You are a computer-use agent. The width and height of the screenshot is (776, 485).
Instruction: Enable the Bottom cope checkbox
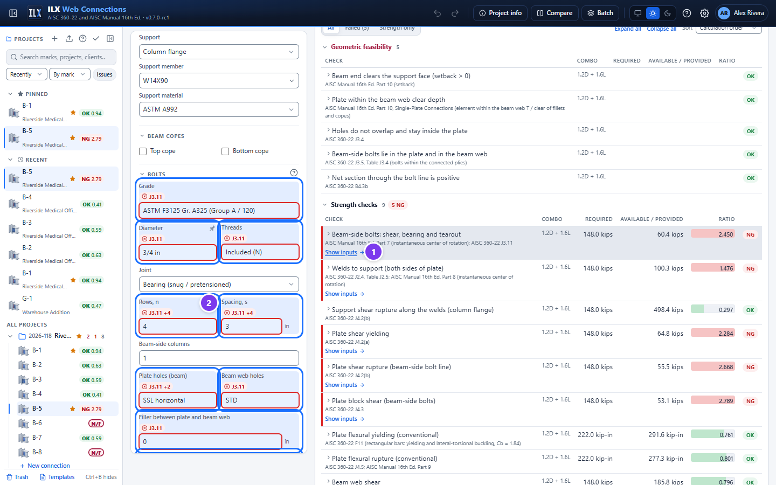click(x=225, y=151)
